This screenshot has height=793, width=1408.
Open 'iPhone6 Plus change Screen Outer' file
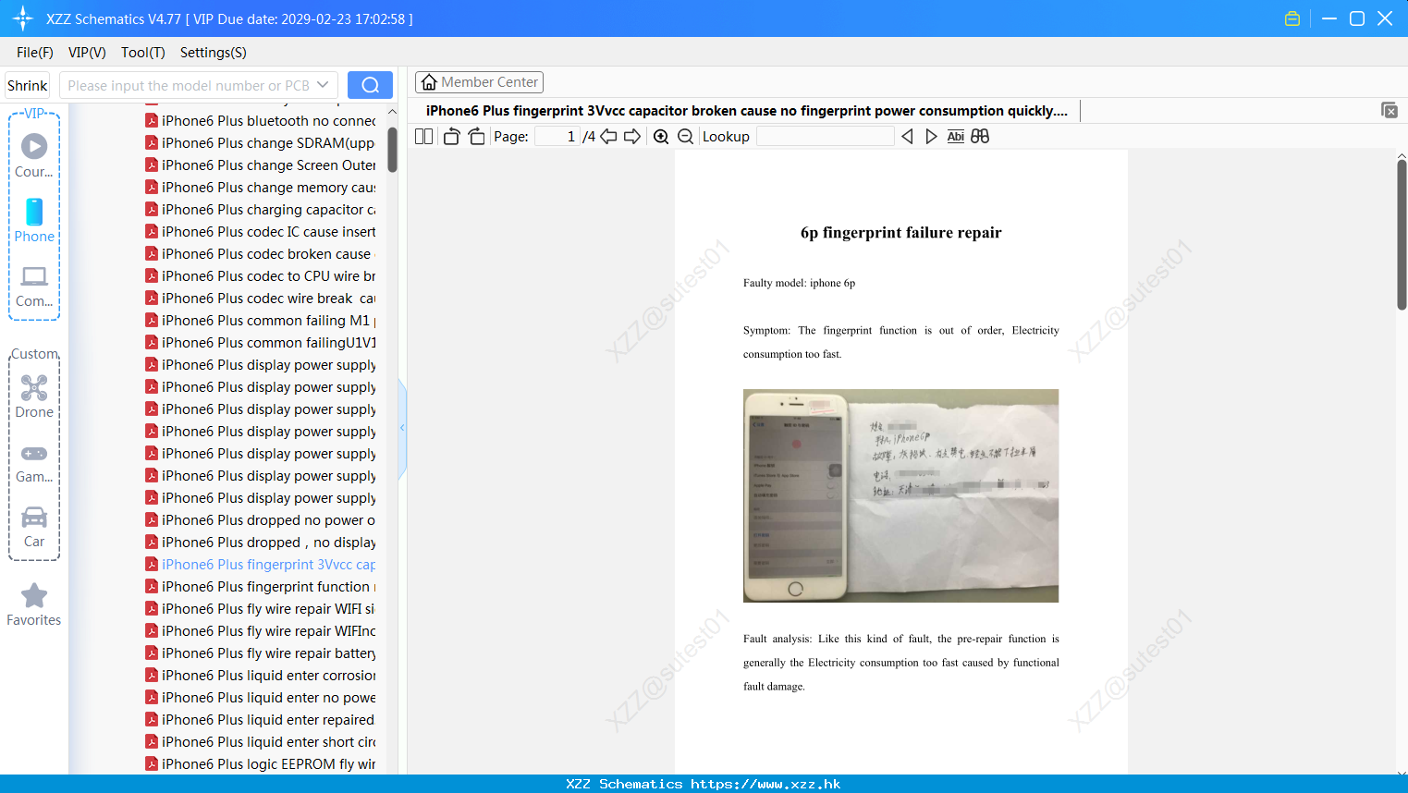pyautogui.click(x=260, y=165)
